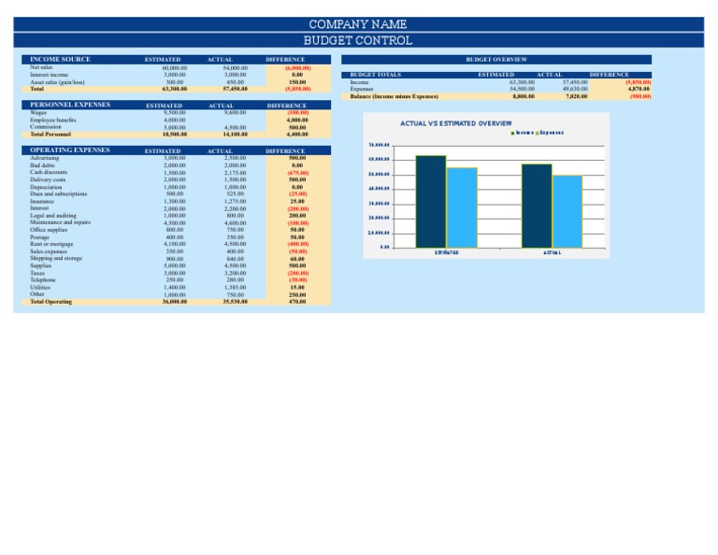Click Balance estimated value 8,800.00
This screenshot has width=718, height=555.
pos(524,96)
